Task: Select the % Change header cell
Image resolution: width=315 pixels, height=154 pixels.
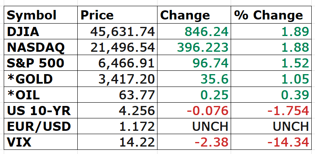Action: 271,14
